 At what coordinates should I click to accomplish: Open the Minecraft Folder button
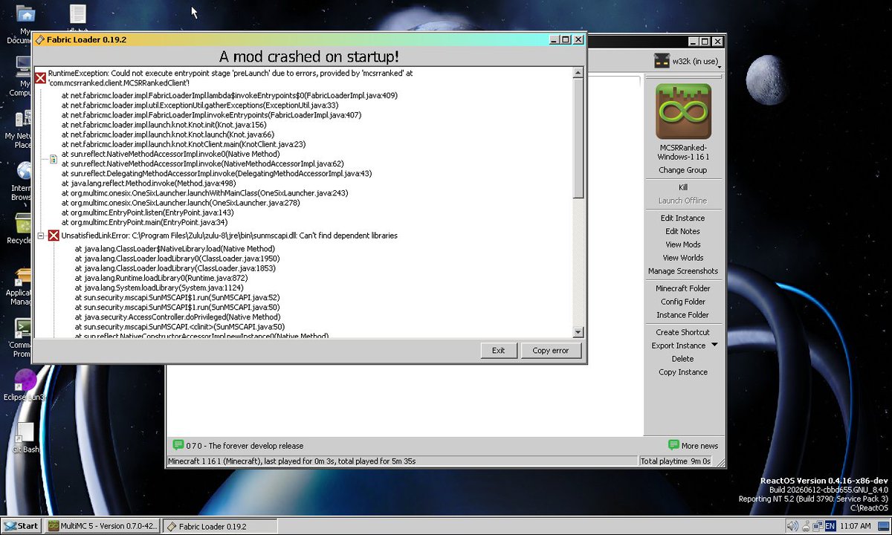coord(682,288)
